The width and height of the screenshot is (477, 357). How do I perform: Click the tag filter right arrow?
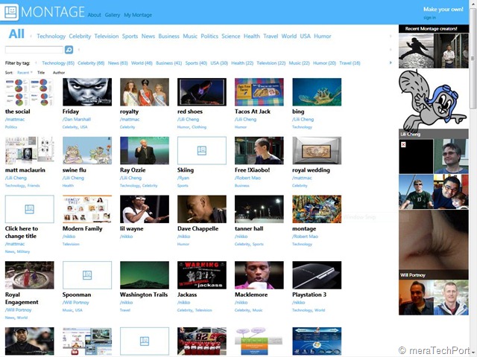pos(391,62)
